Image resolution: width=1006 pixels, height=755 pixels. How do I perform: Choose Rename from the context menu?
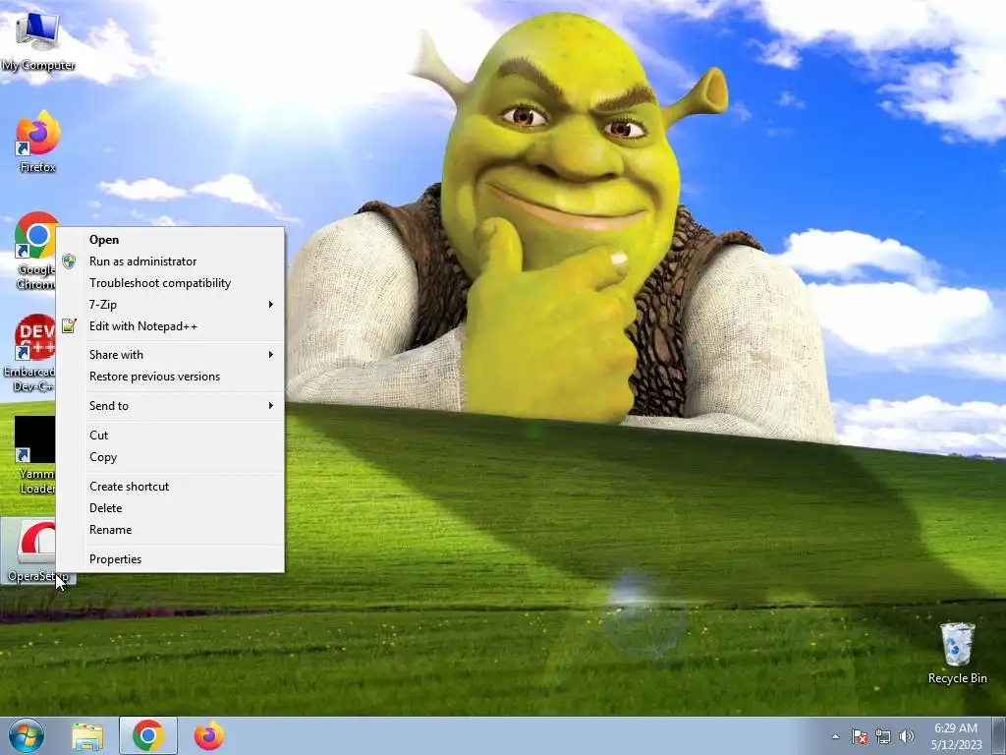coord(170,530)
